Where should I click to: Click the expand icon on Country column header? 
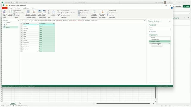click(54, 23)
